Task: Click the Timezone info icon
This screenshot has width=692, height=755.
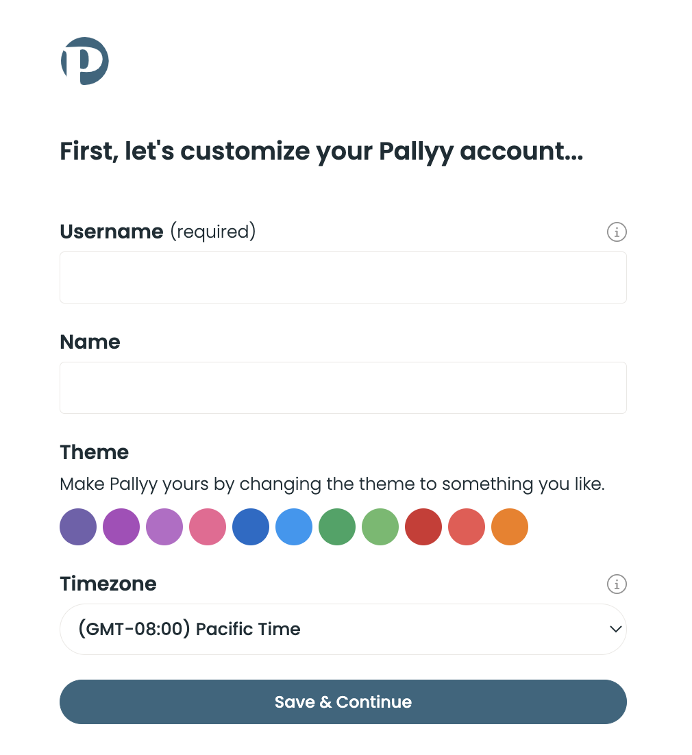Action: click(x=617, y=584)
